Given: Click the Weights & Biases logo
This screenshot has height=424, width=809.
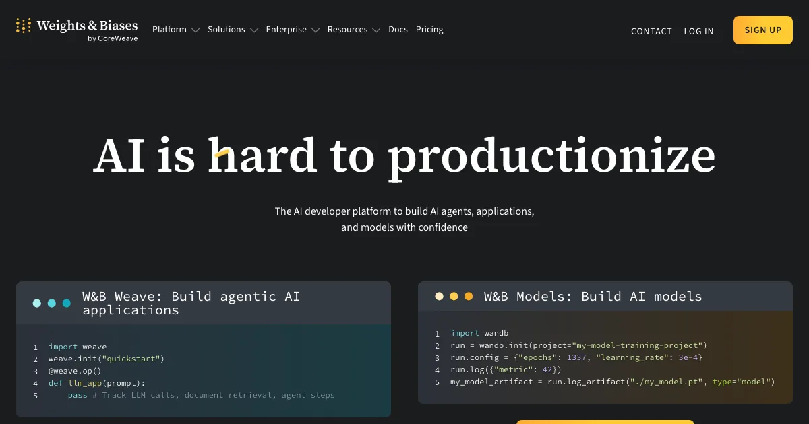Looking at the screenshot, I should (x=77, y=30).
